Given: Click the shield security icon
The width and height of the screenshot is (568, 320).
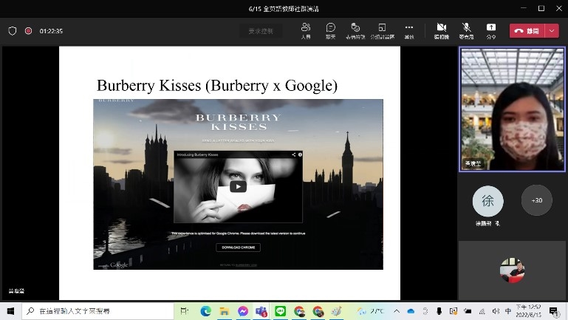Looking at the screenshot, I should coord(12,31).
